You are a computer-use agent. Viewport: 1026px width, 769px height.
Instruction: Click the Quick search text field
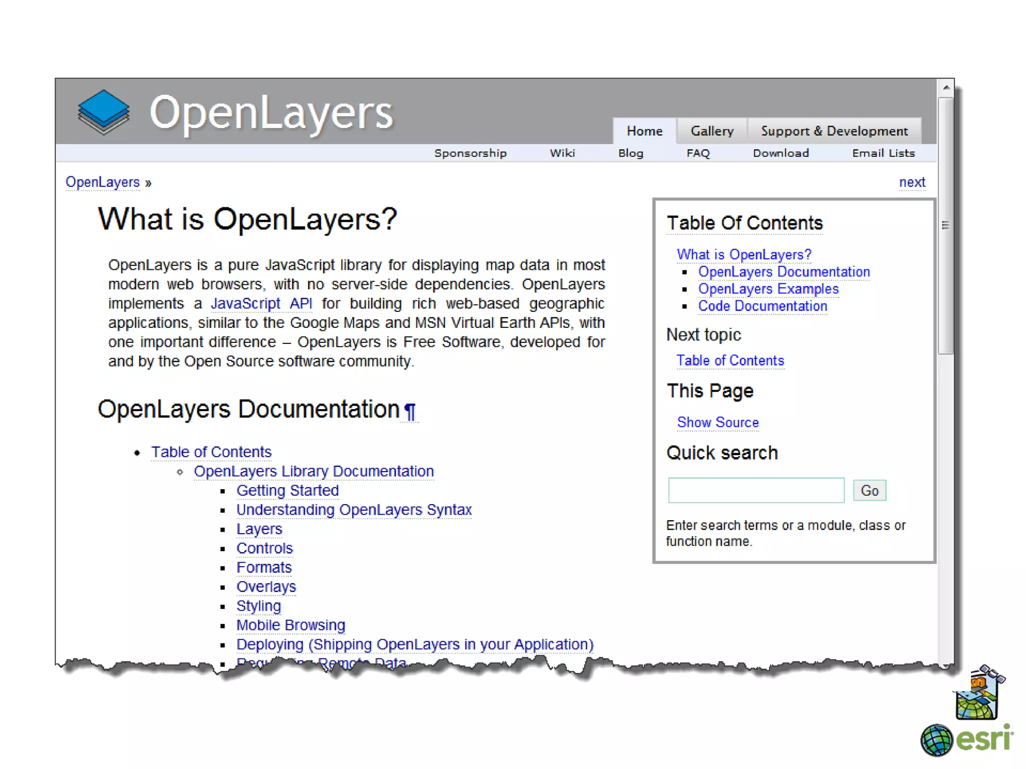point(755,490)
